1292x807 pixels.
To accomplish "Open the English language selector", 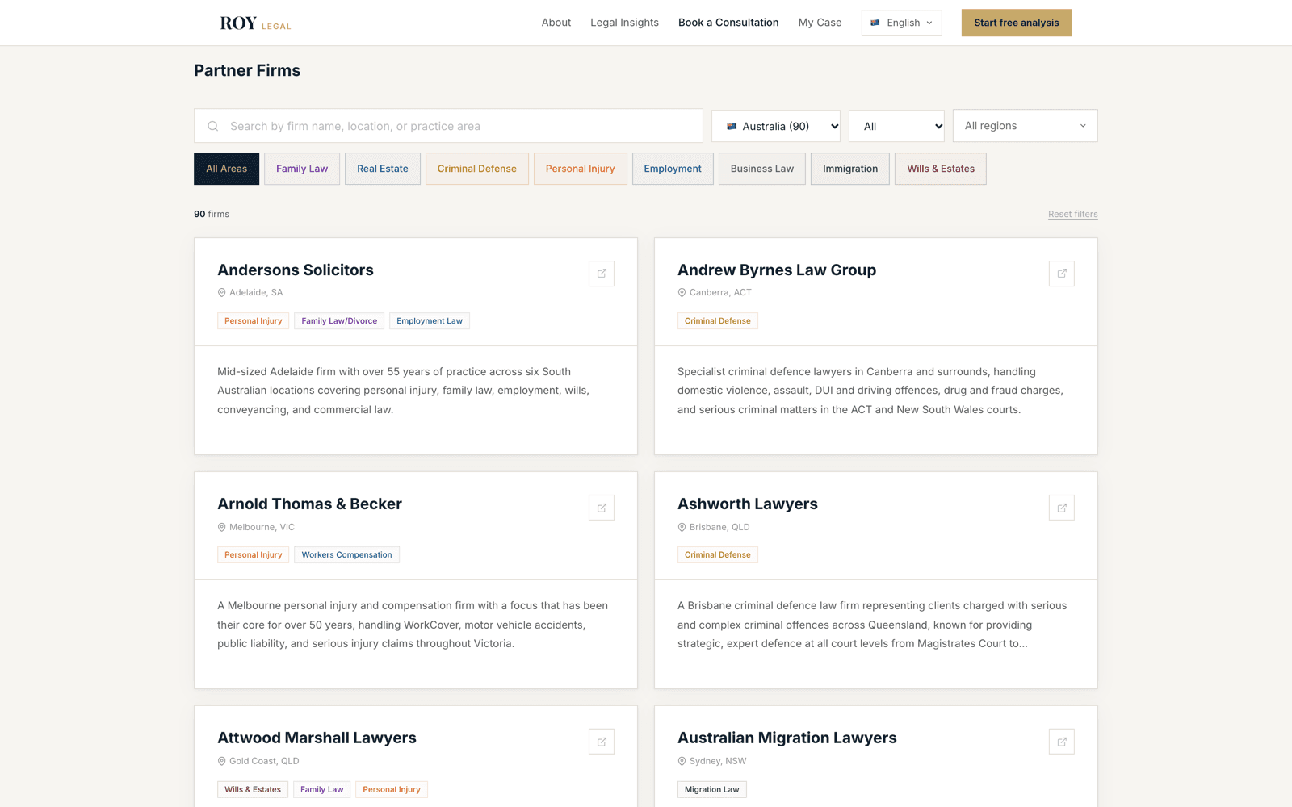I will pyautogui.click(x=902, y=23).
